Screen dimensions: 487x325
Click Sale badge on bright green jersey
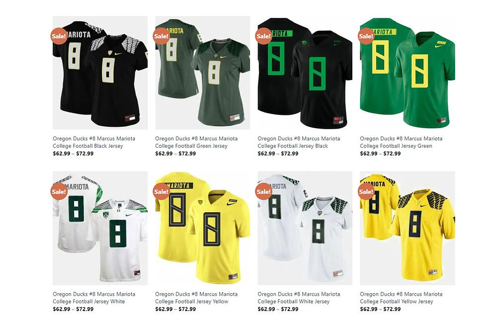pos(366,36)
